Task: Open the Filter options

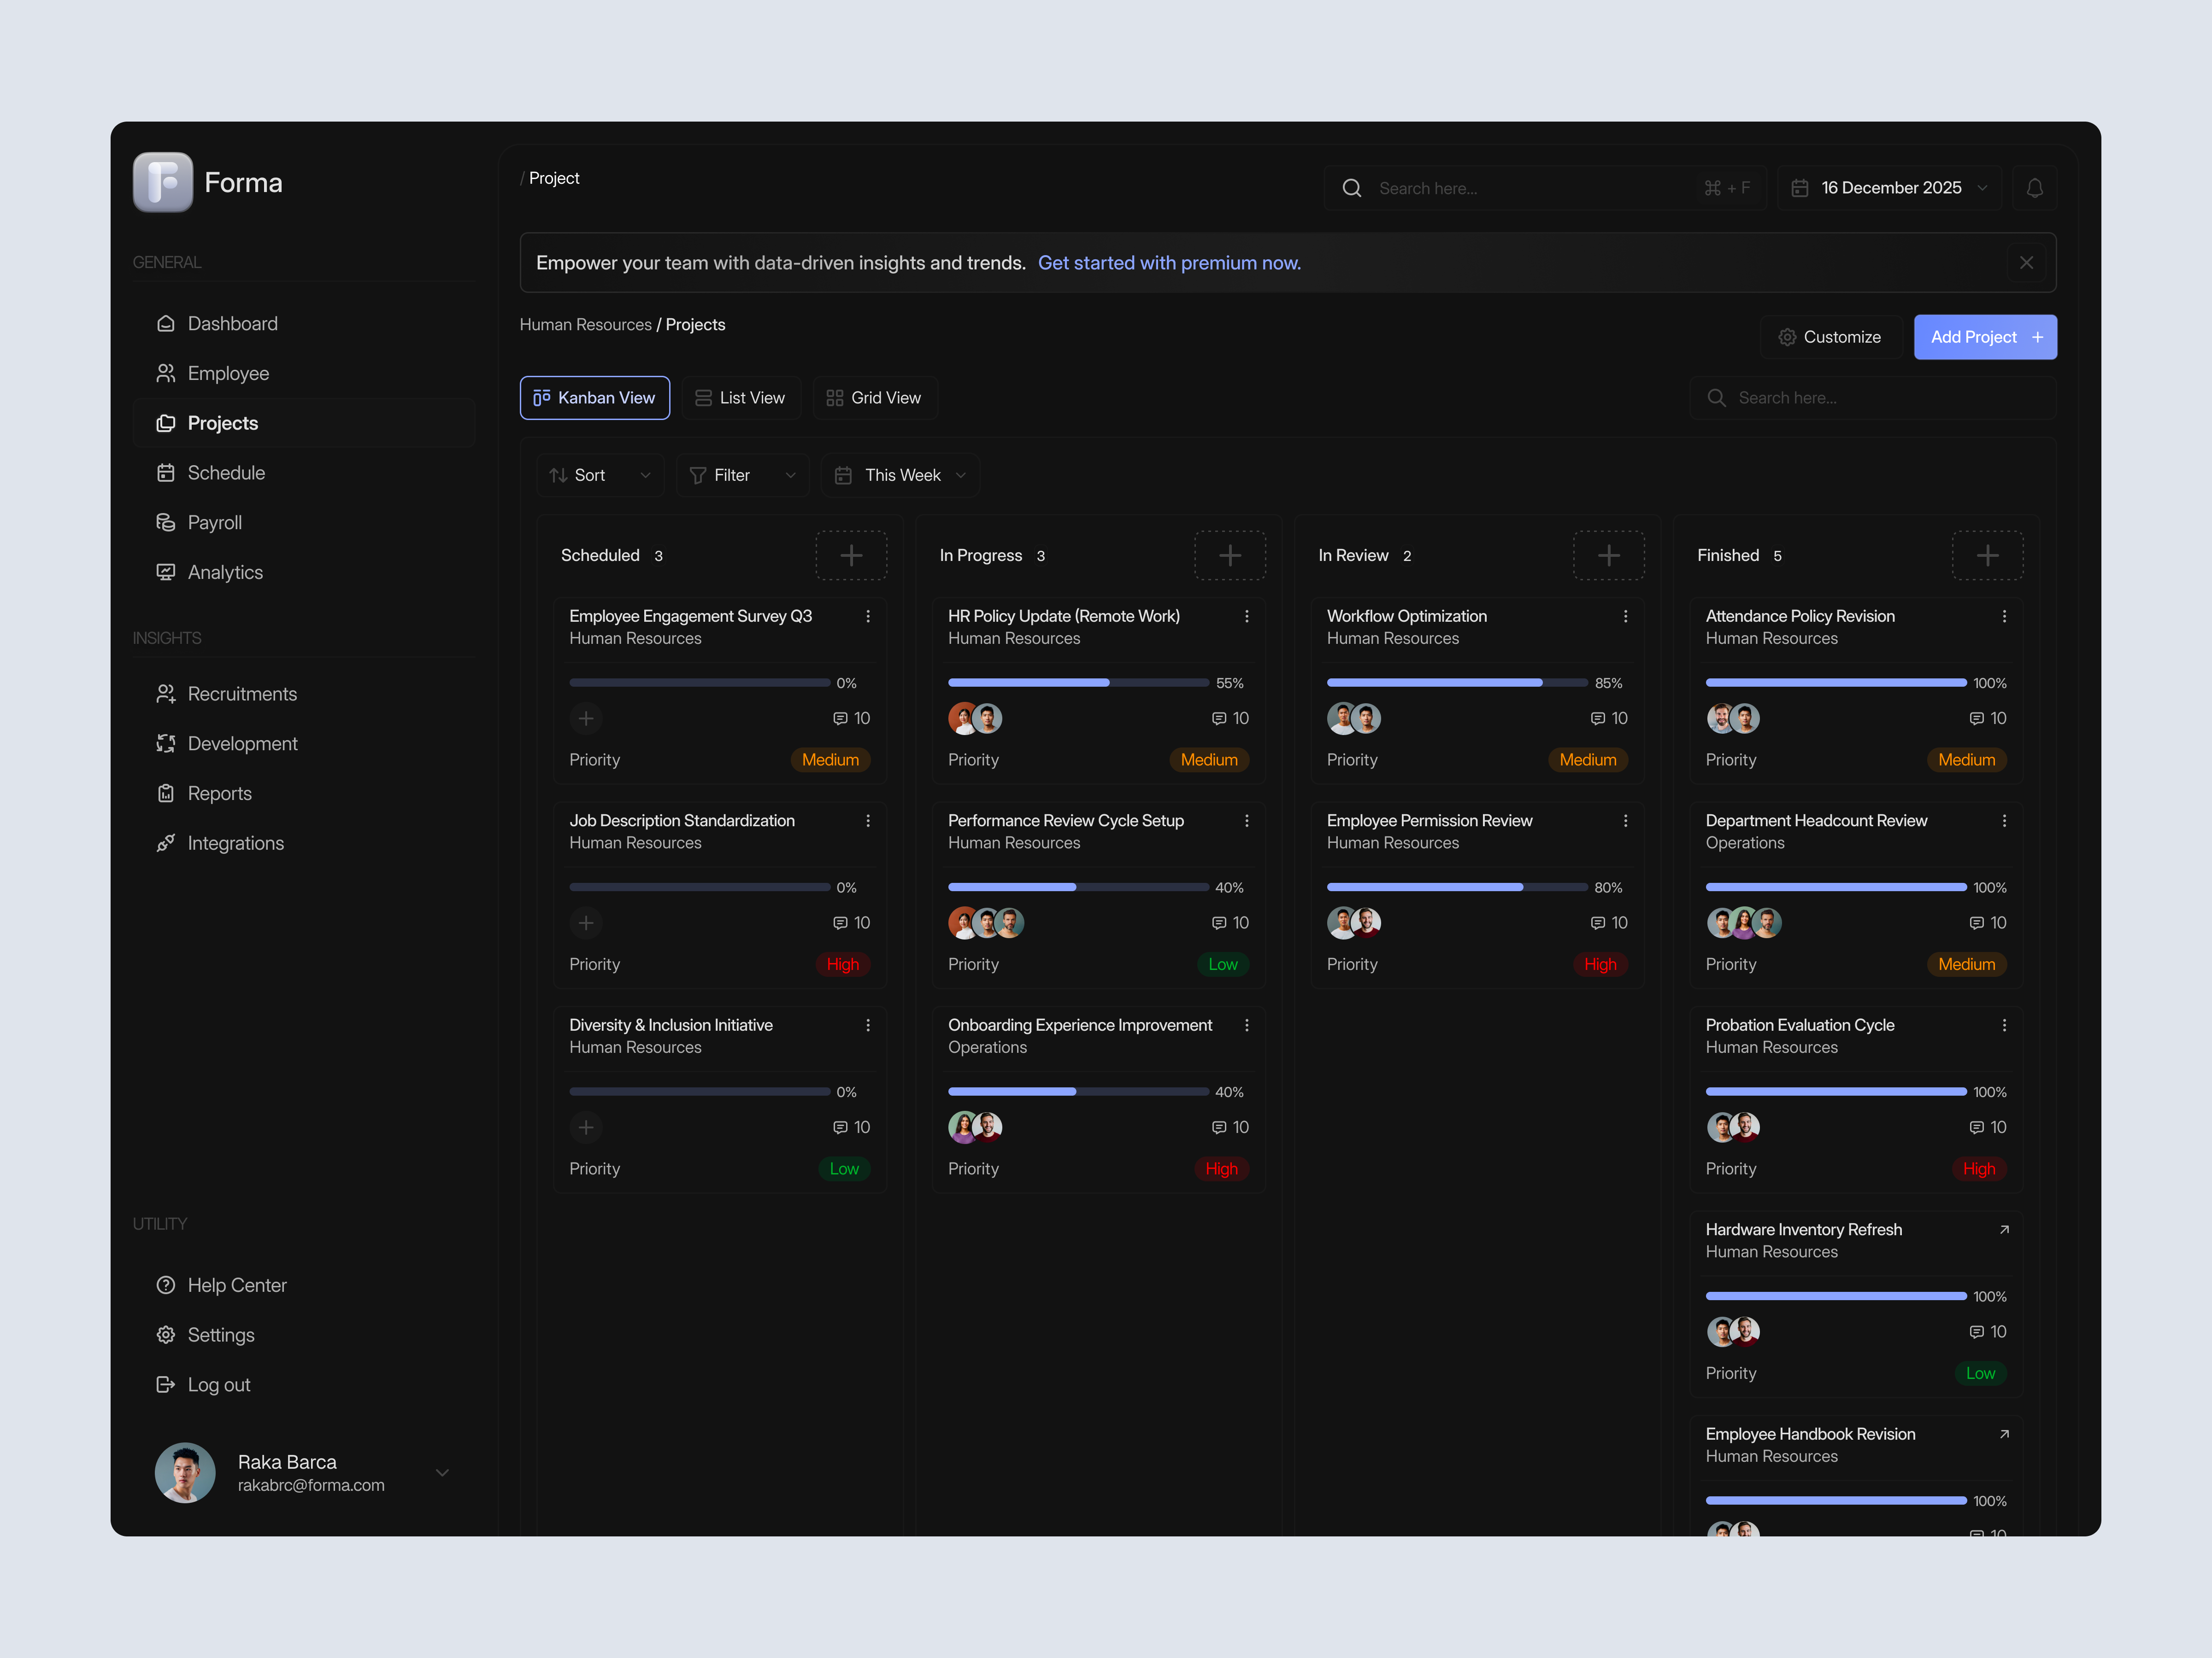Action: coord(741,475)
